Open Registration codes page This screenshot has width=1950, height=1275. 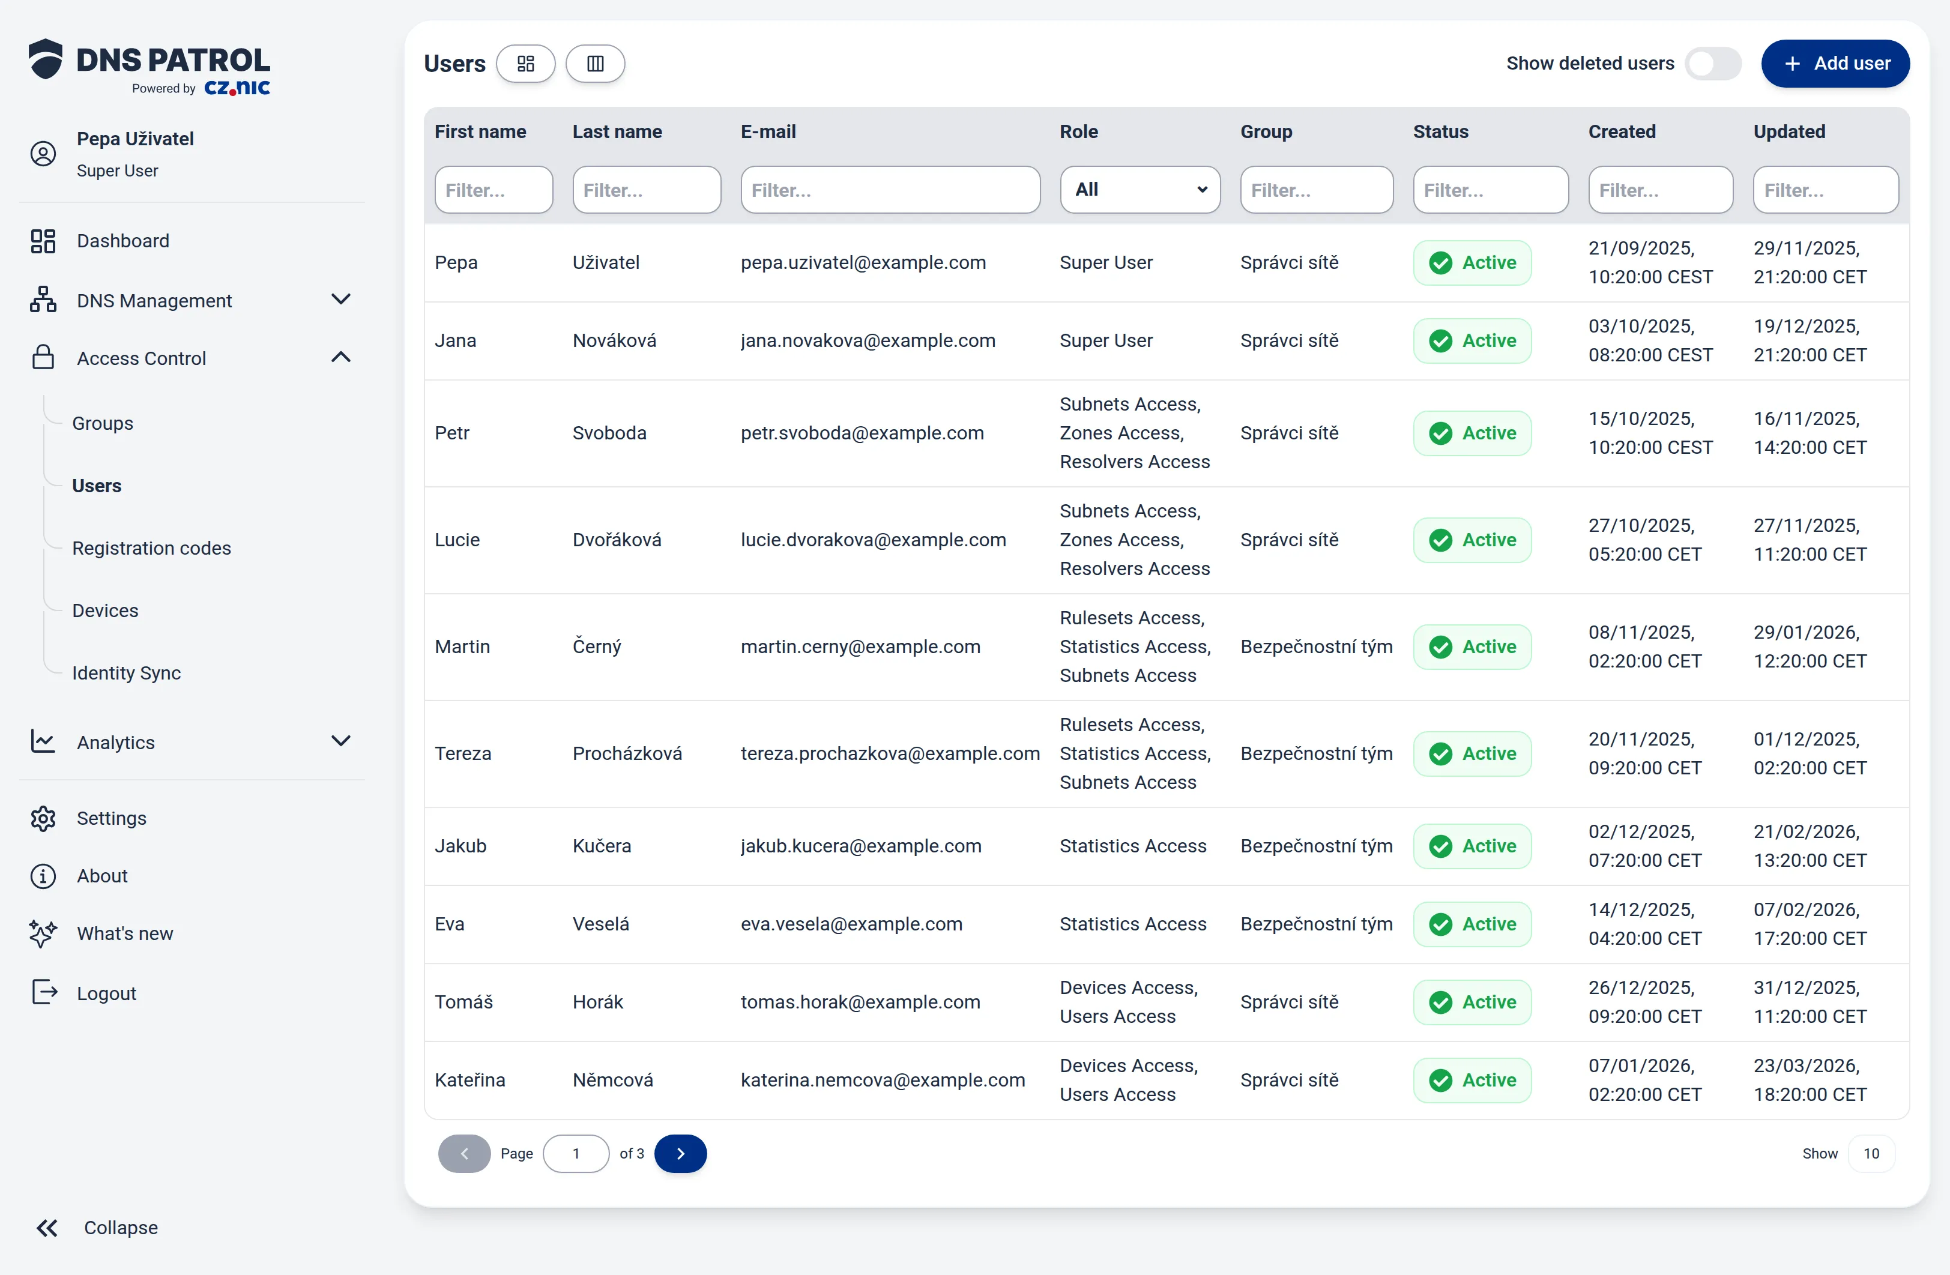(x=151, y=547)
